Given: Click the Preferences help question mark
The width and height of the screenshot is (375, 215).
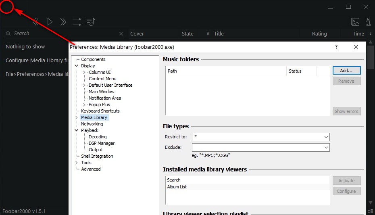Looking at the screenshot, I should [336, 47].
